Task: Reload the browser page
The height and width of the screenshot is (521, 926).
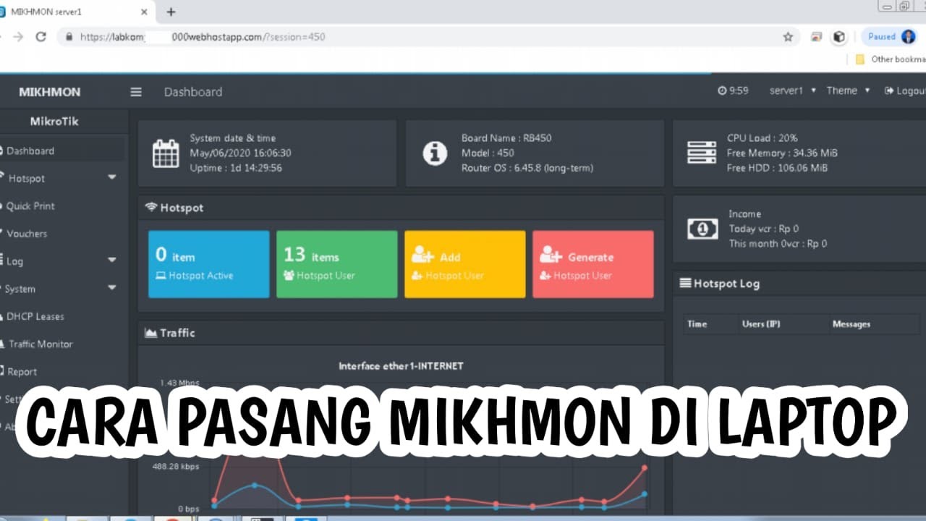Action: point(41,37)
